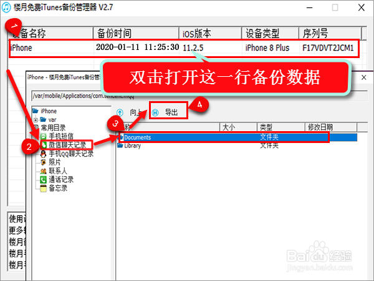
Task: Select 微信聊天记录 in the tree
Action: [67, 145]
